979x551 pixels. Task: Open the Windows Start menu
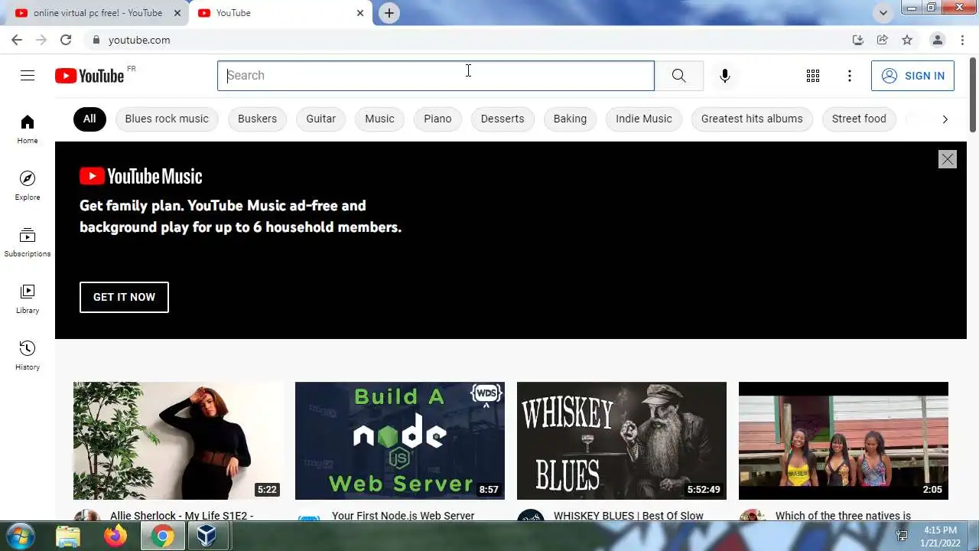[20, 536]
